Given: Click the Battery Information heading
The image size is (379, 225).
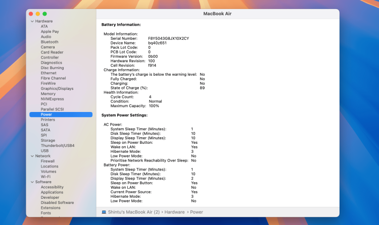Looking at the screenshot, I should (121, 25).
